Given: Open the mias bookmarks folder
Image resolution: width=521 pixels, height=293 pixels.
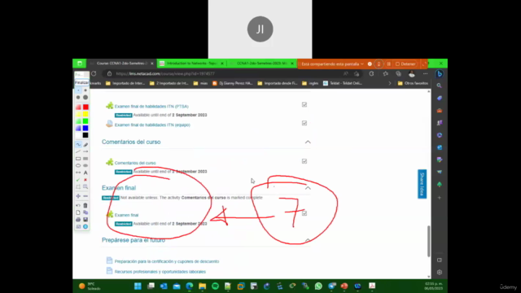Looking at the screenshot, I should (200, 83).
